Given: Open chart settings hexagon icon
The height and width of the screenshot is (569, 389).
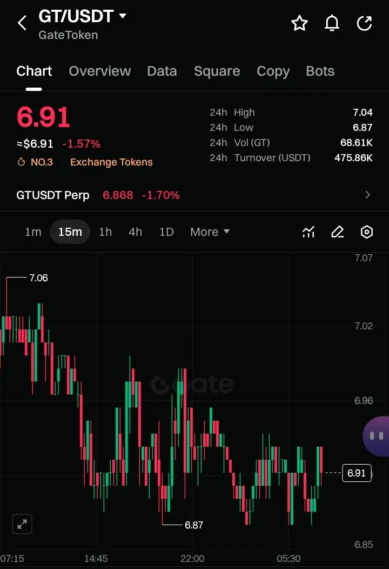Looking at the screenshot, I should point(366,231).
